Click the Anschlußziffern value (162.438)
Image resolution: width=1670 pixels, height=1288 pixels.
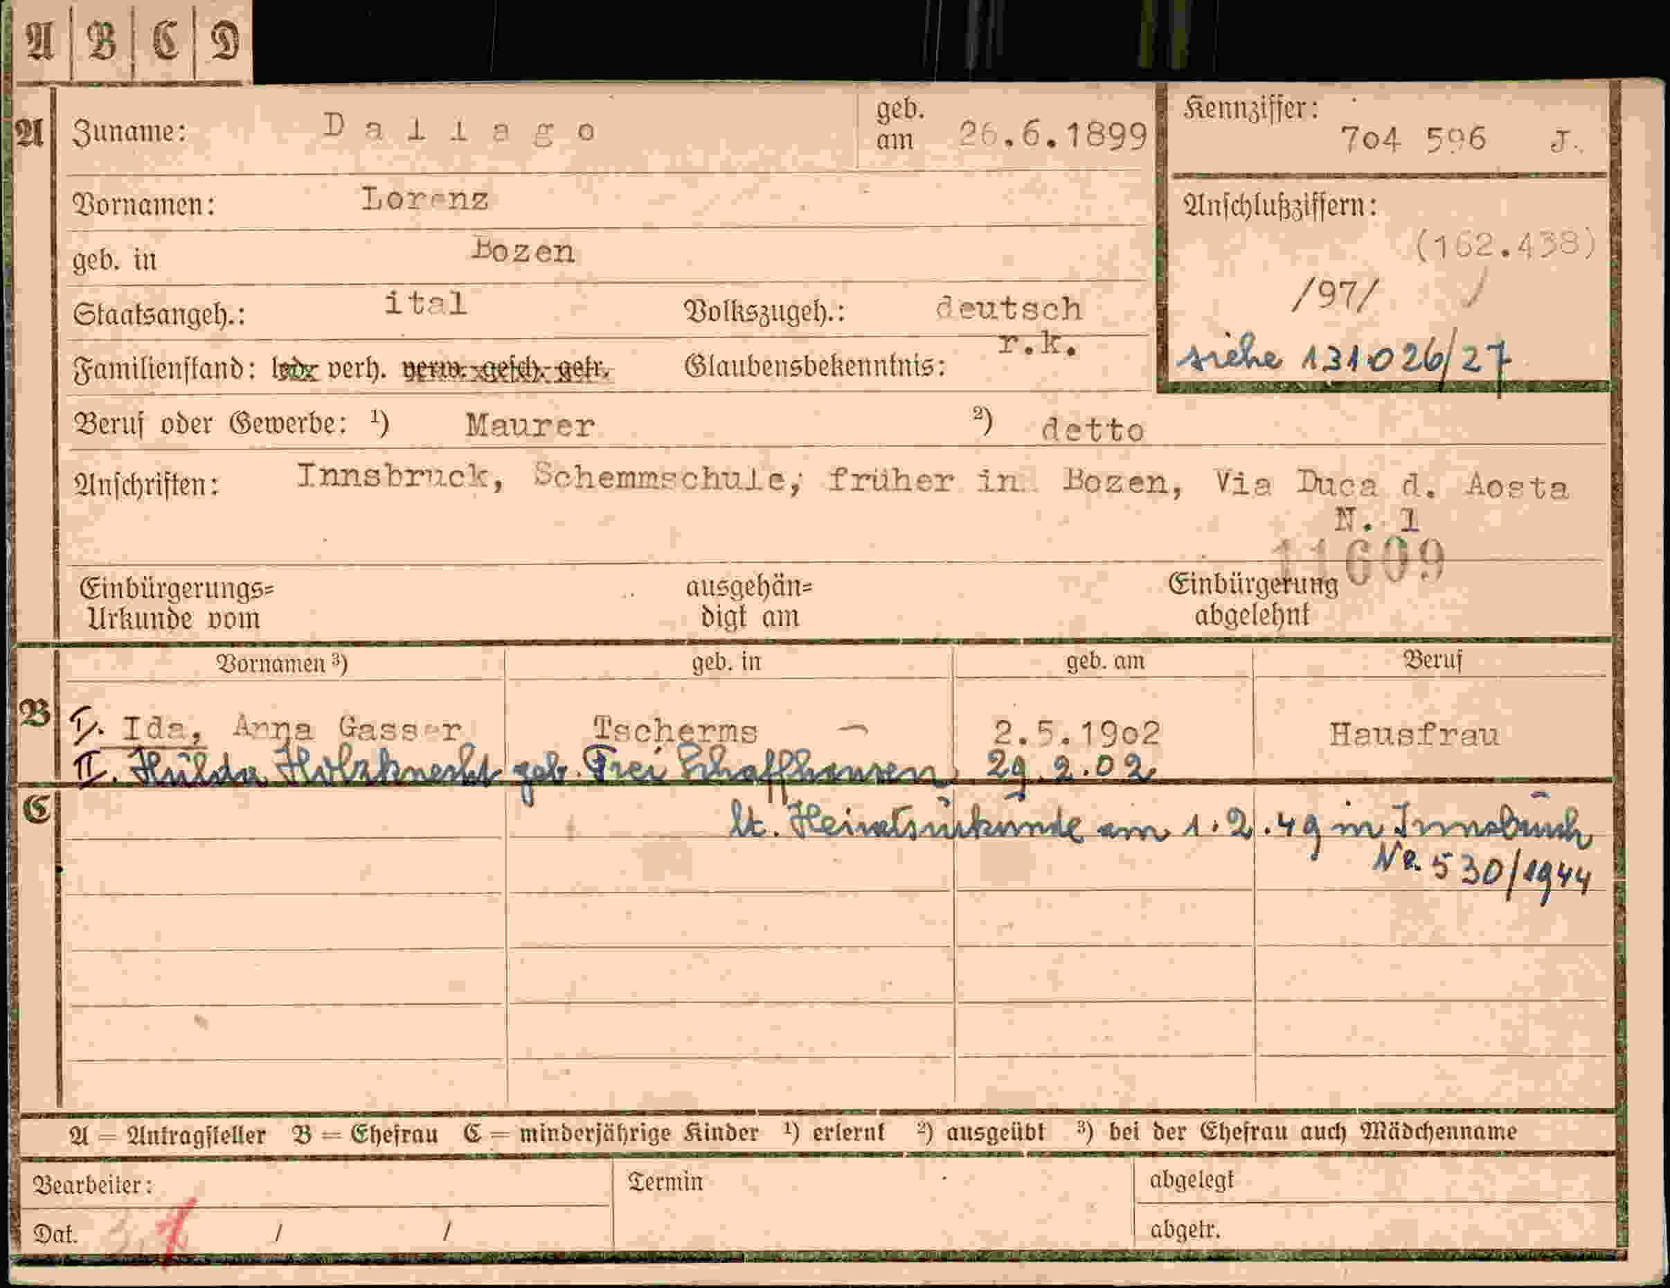click(x=1505, y=244)
